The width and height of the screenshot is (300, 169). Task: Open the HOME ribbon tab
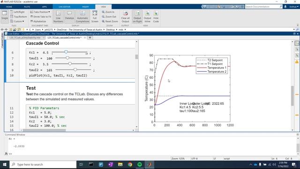coord(9,7)
